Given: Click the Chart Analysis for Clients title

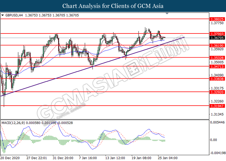Looking at the screenshot, I should pyautogui.click(x=113, y=6).
